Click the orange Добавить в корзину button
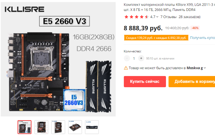The width and height of the screenshot is (215, 135). coord(192,82)
